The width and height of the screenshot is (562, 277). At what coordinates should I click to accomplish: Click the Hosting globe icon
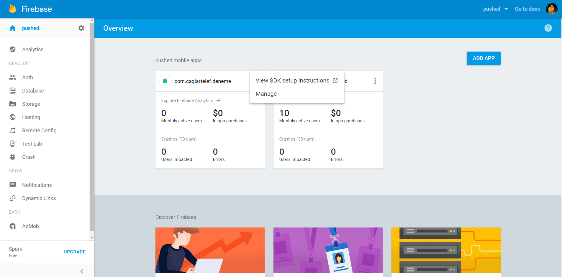[x=12, y=117]
